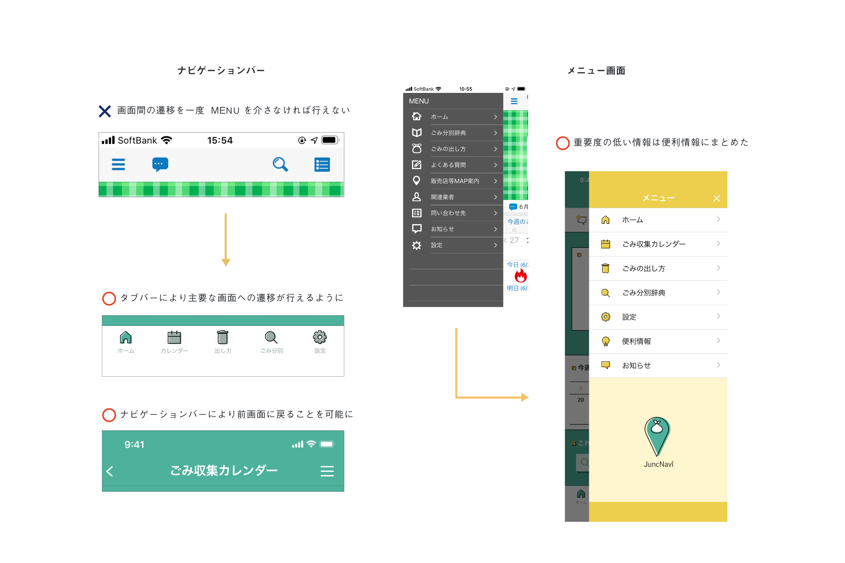
Task: Click the blue magnifier search icon
Action: 280,164
